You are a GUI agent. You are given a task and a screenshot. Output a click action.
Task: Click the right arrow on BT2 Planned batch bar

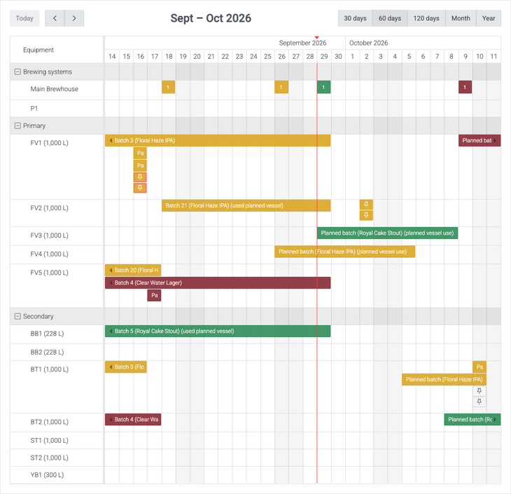click(x=495, y=420)
